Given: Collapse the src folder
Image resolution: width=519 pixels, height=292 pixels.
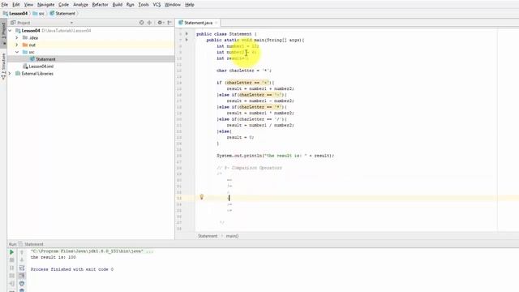Looking at the screenshot, I should click(17, 52).
